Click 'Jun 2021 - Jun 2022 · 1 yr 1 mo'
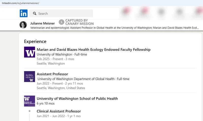Viewport: 203px width, 121px height. pos(59,116)
